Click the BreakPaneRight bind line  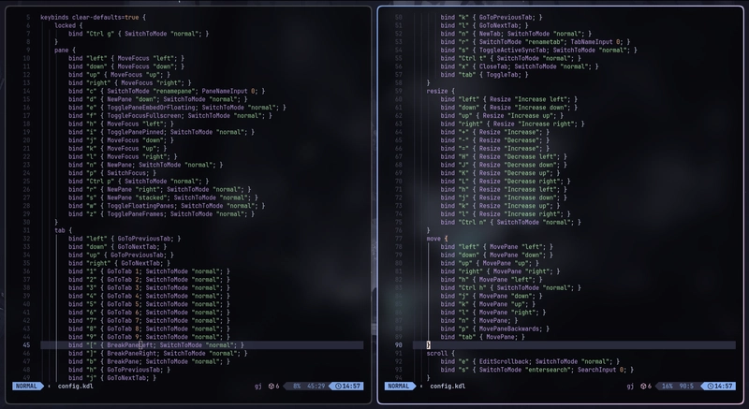pos(158,354)
